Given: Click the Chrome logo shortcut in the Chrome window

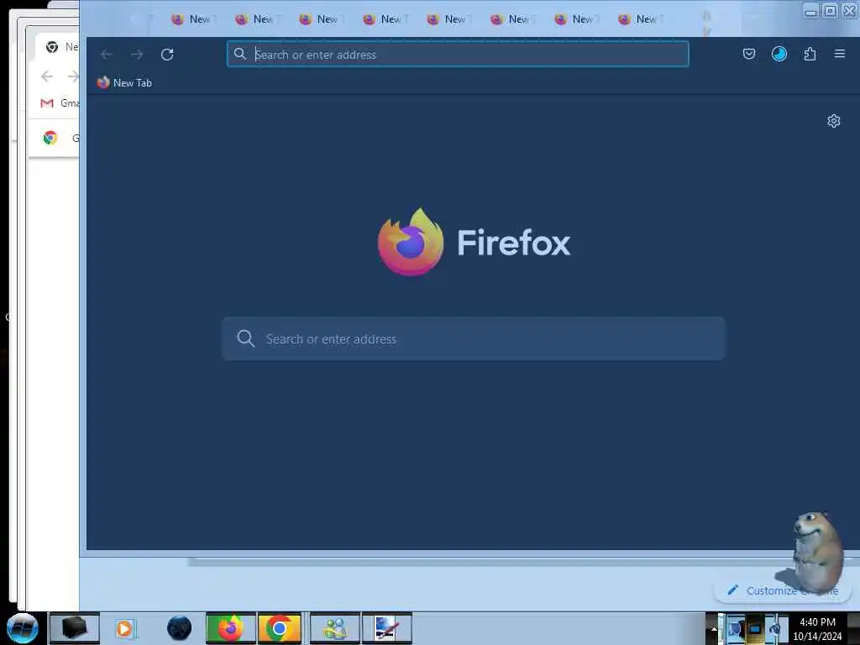Looking at the screenshot, I should tap(50, 138).
